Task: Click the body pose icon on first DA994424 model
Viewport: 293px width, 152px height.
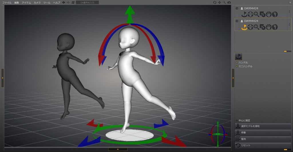Action: click(x=250, y=14)
